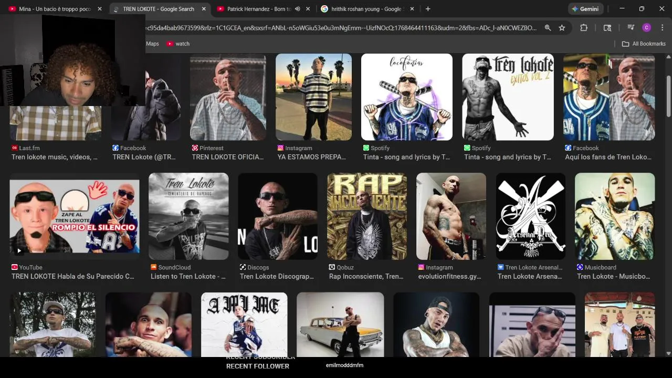The height and width of the screenshot is (378, 672).
Task: Click Instagram source icon under palm tree photo
Action: [281, 148]
